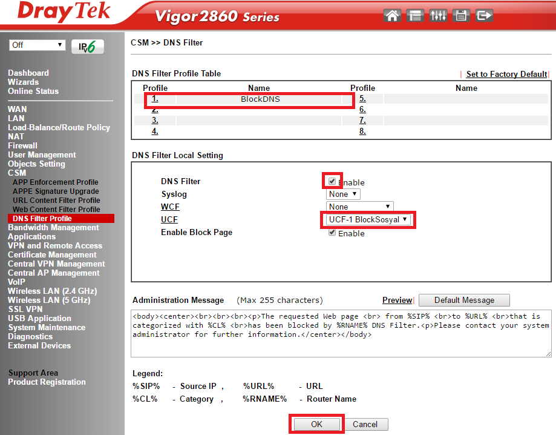Open the Firewall menu in sidebar

22,145
